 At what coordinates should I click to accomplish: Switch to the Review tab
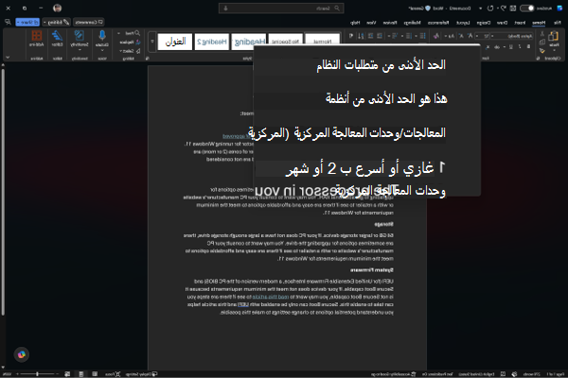pyautogui.click(x=390, y=23)
